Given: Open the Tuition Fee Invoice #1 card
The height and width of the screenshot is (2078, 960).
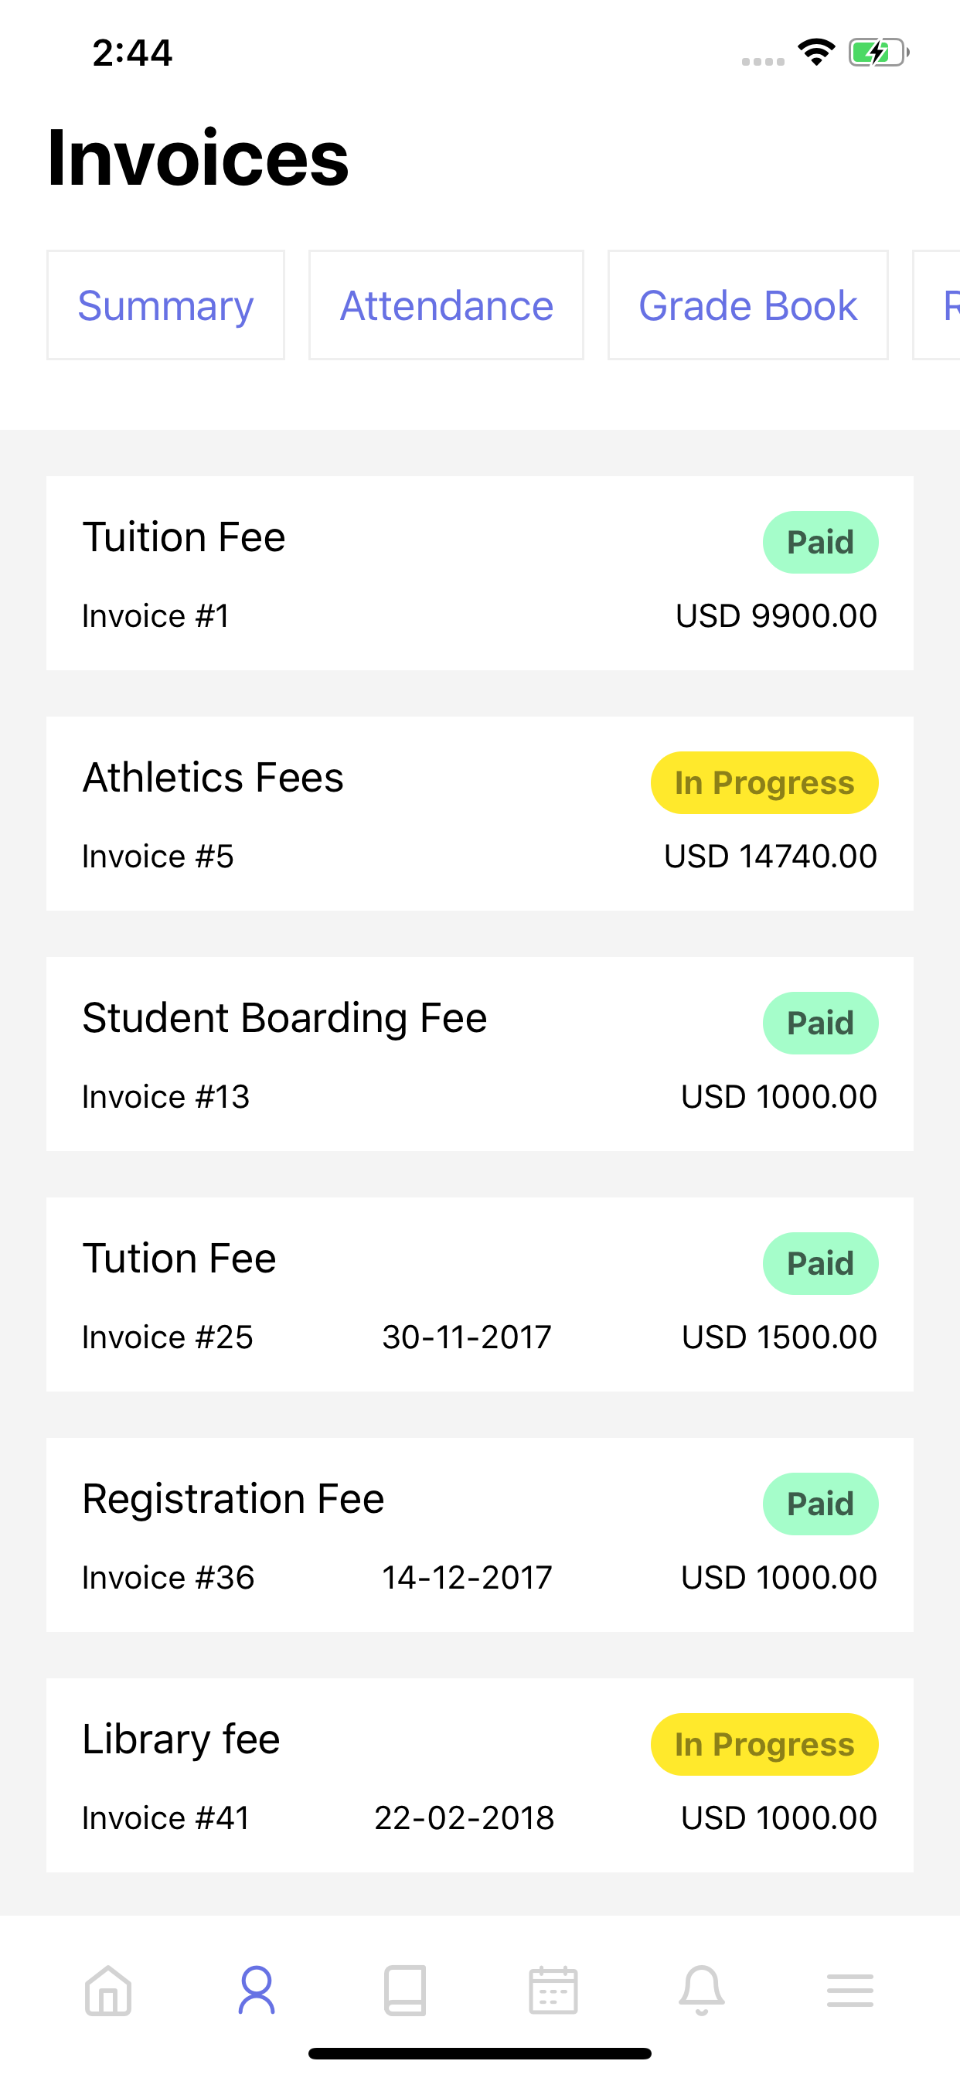Looking at the screenshot, I should click(480, 573).
